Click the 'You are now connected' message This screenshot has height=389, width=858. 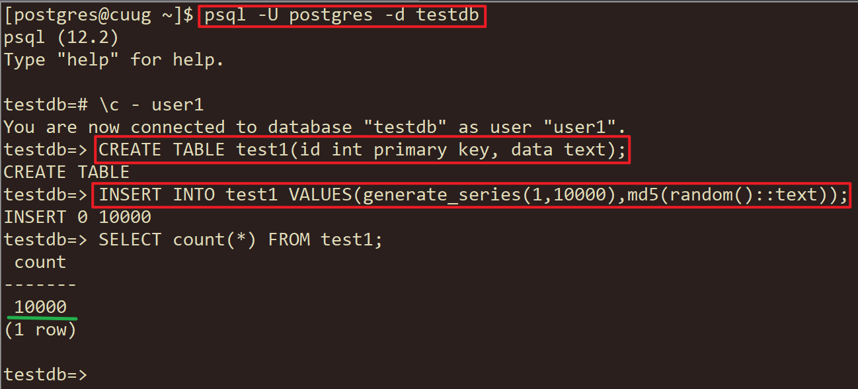click(x=315, y=128)
